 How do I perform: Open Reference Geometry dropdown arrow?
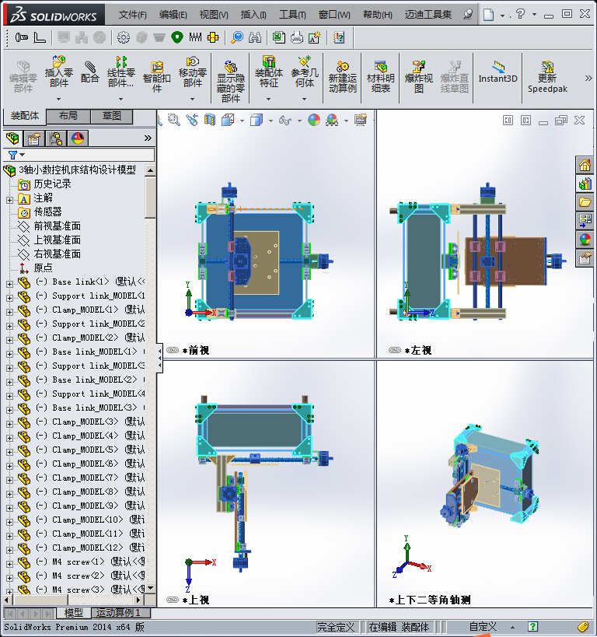coord(305,99)
